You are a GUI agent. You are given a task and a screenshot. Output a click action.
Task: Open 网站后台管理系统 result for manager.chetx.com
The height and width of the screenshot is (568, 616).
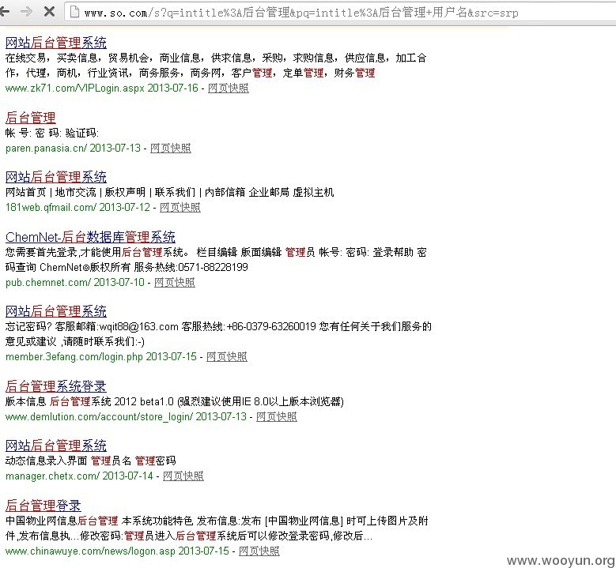pyautogui.click(x=56, y=446)
